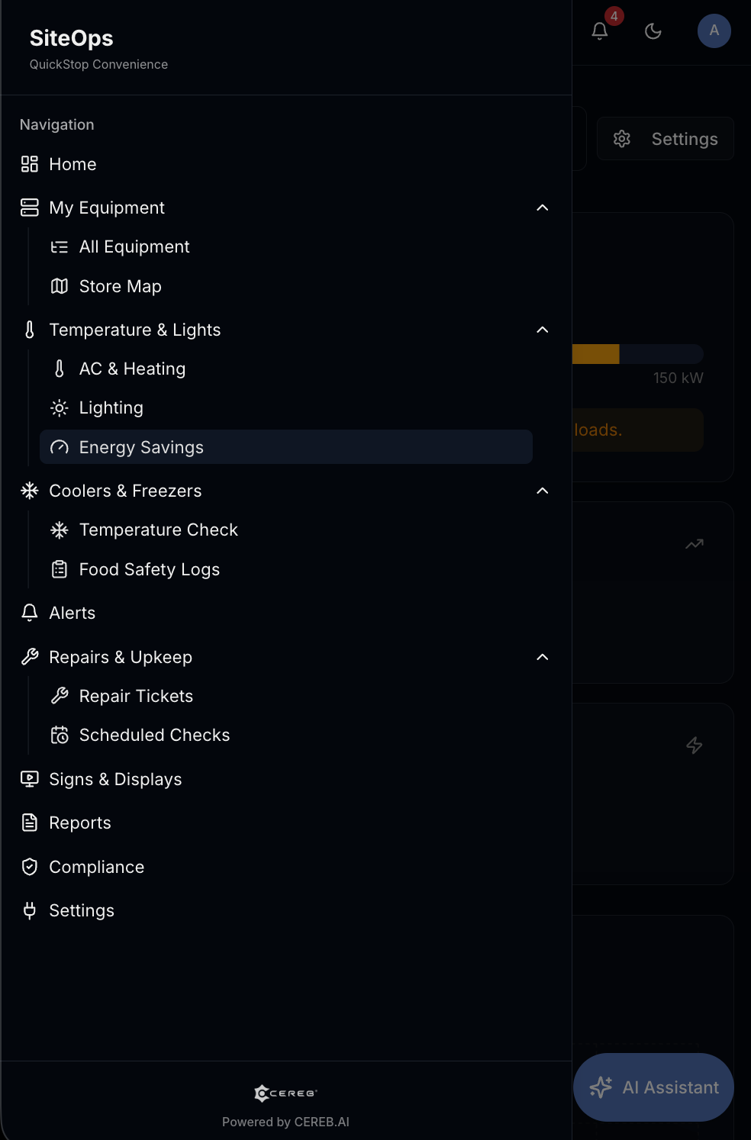Open the Compliance navigation item
Screen dimensions: 751x1140
coord(96,867)
